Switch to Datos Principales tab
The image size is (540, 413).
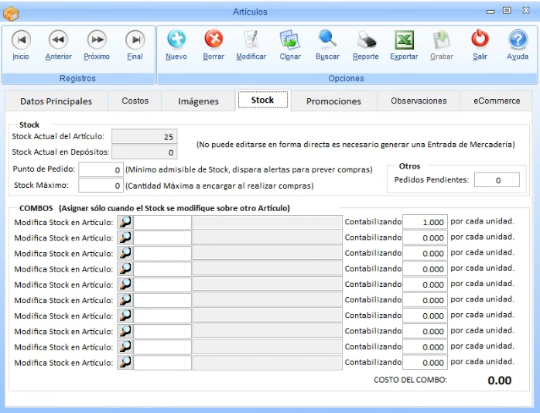[56, 101]
